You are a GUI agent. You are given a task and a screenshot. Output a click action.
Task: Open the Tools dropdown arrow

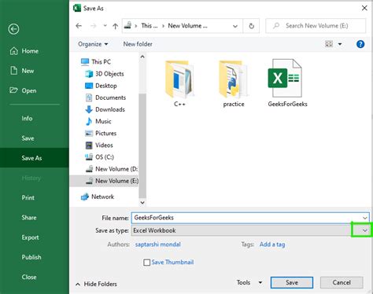[x=260, y=282]
